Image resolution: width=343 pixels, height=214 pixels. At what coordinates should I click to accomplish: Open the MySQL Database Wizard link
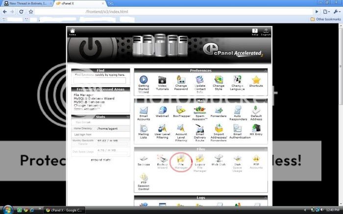tap(94, 98)
